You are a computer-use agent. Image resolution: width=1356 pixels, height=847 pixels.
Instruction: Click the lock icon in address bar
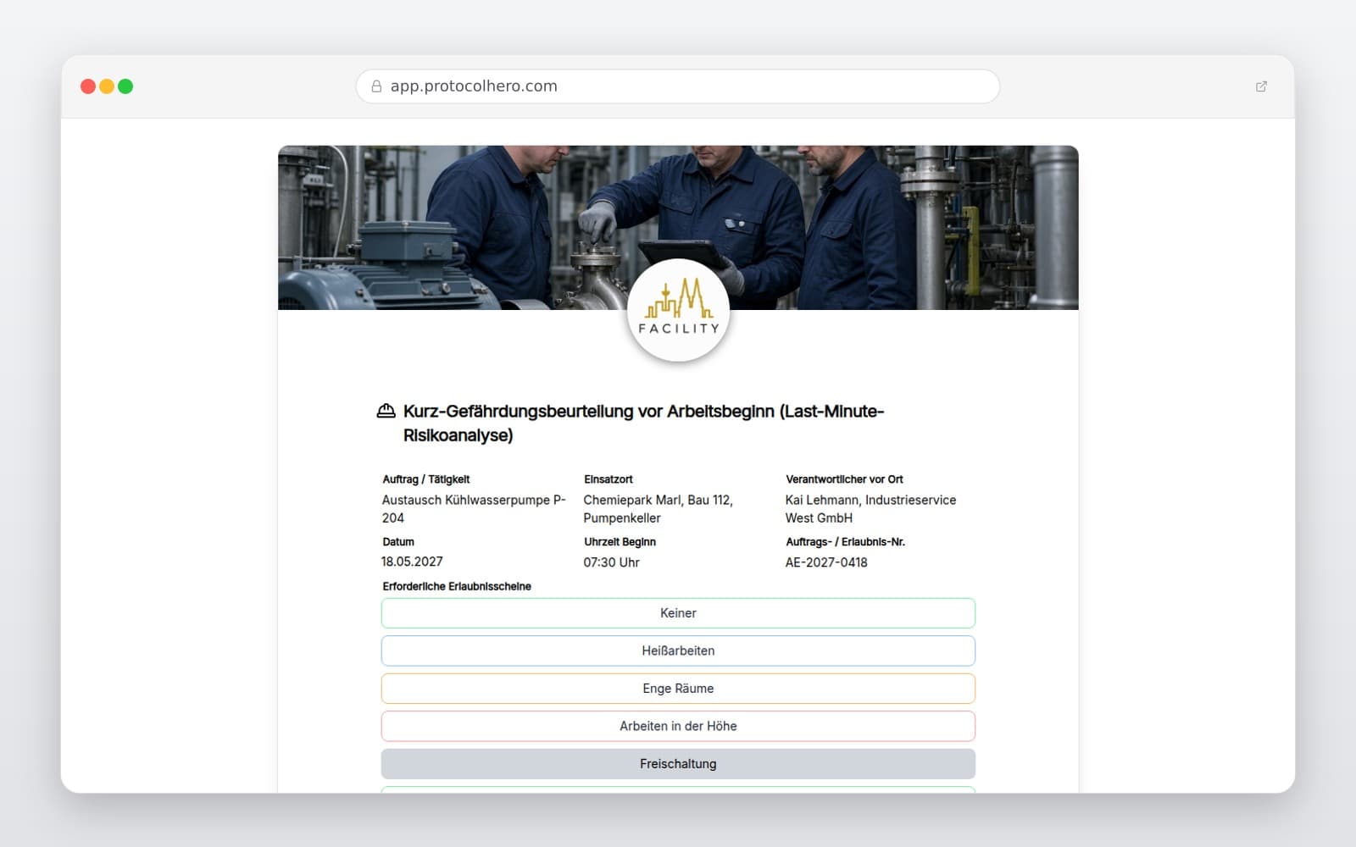click(x=376, y=86)
